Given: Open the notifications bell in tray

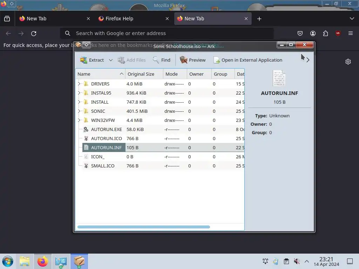Looking at the screenshot, I should point(265,261).
